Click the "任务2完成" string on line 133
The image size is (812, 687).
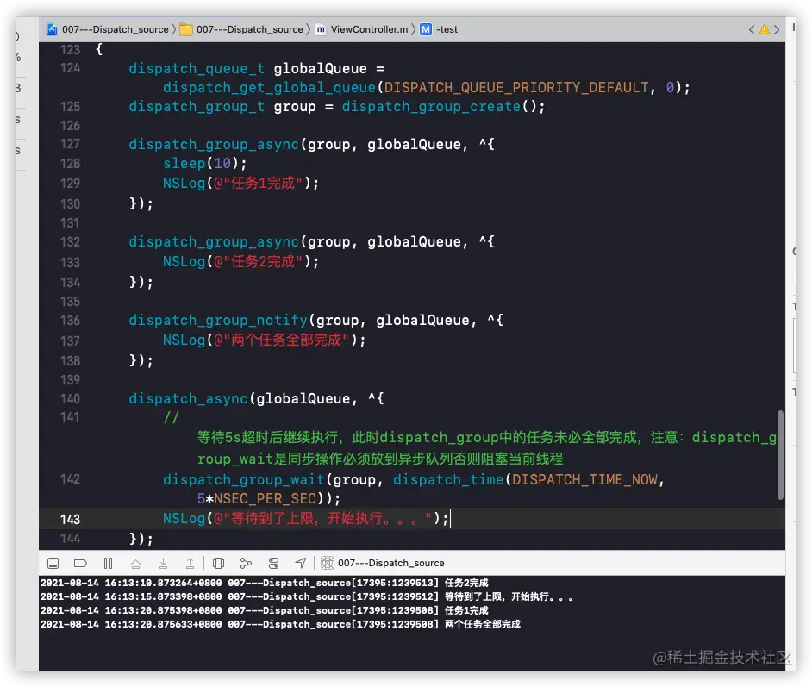(x=263, y=262)
